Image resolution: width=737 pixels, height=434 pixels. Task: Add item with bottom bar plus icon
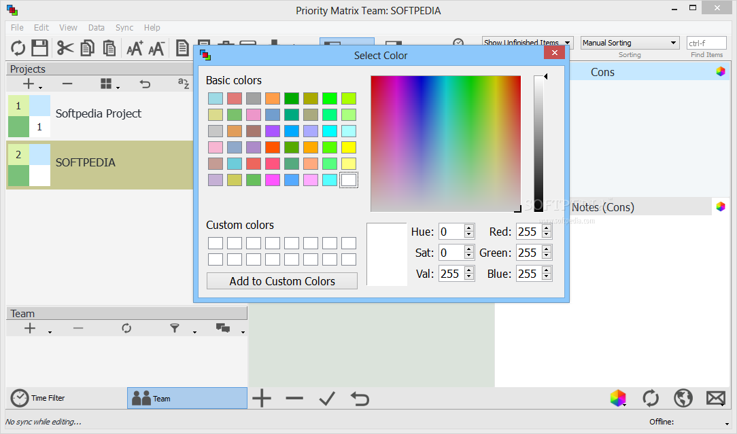pos(262,398)
